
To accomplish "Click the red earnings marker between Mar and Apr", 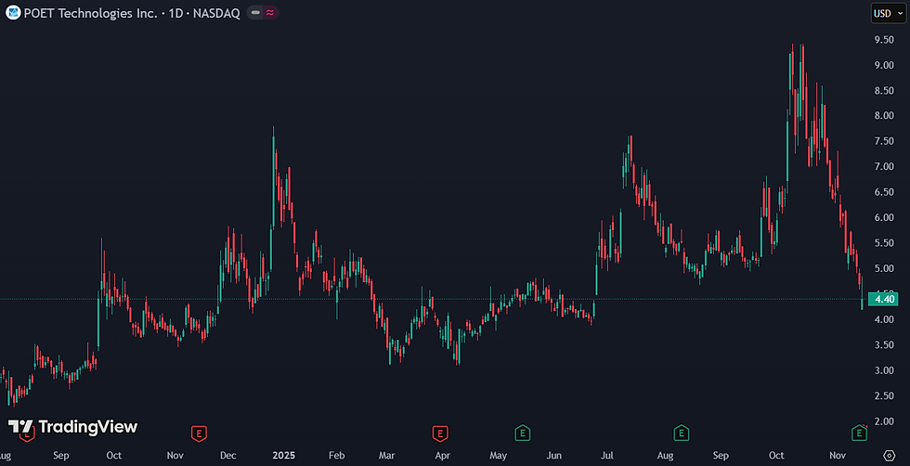I will point(440,433).
